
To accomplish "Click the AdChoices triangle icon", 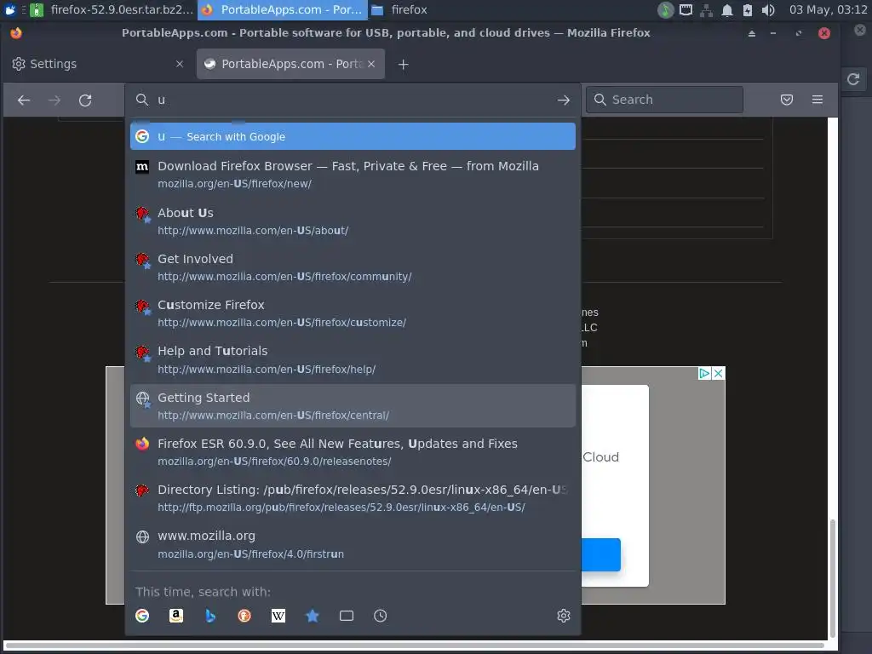I will 704,373.
